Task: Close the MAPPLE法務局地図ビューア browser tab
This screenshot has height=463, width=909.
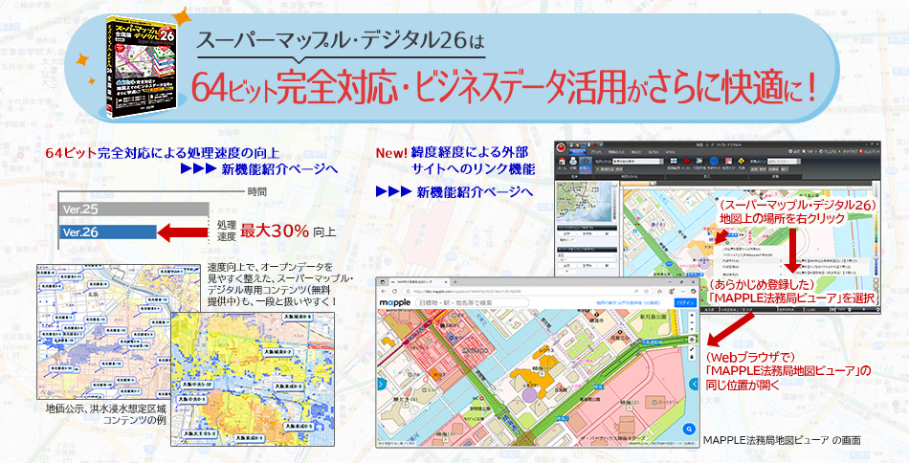Action: tap(447, 282)
